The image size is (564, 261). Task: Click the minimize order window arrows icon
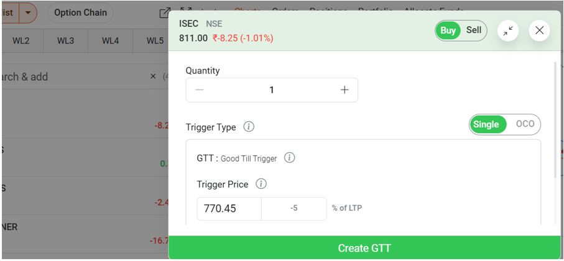tap(508, 30)
